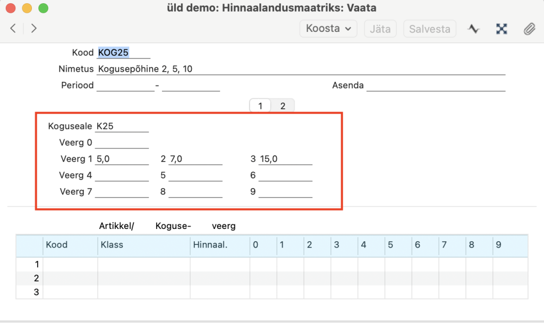This screenshot has width=544, height=323.
Task: Click the table column header 9
Action: tap(511, 245)
